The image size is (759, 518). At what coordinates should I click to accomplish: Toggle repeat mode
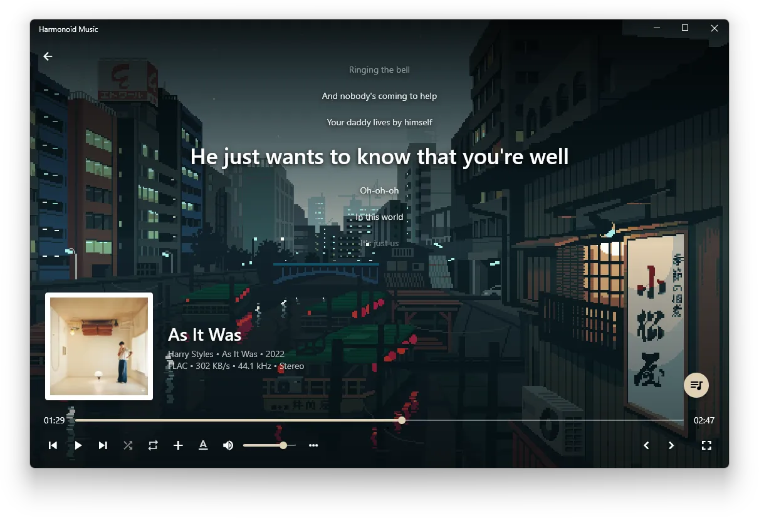[x=153, y=445]
